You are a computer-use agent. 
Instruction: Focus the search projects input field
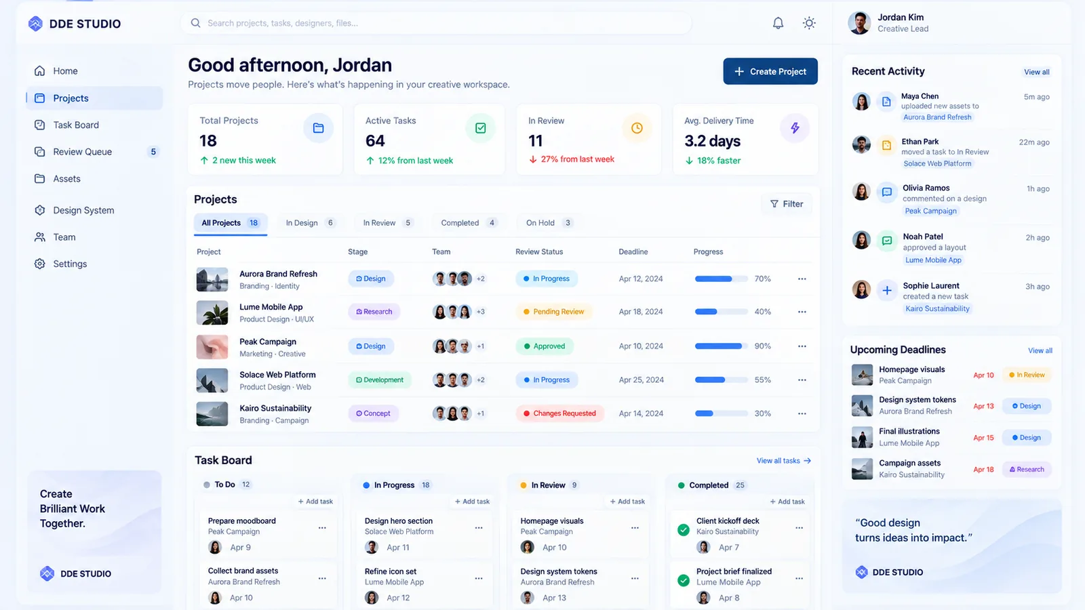point(436,23)
